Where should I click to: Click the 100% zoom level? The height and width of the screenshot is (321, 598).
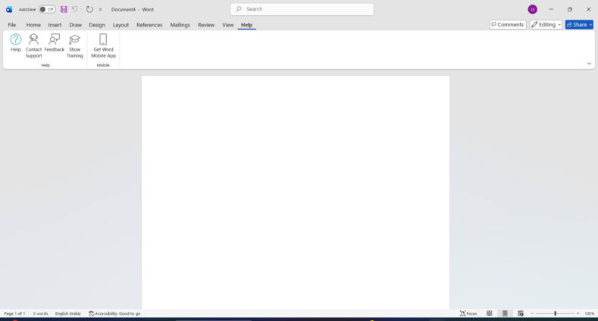point(589,313)
